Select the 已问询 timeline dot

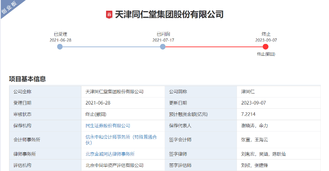click(163, 47)
